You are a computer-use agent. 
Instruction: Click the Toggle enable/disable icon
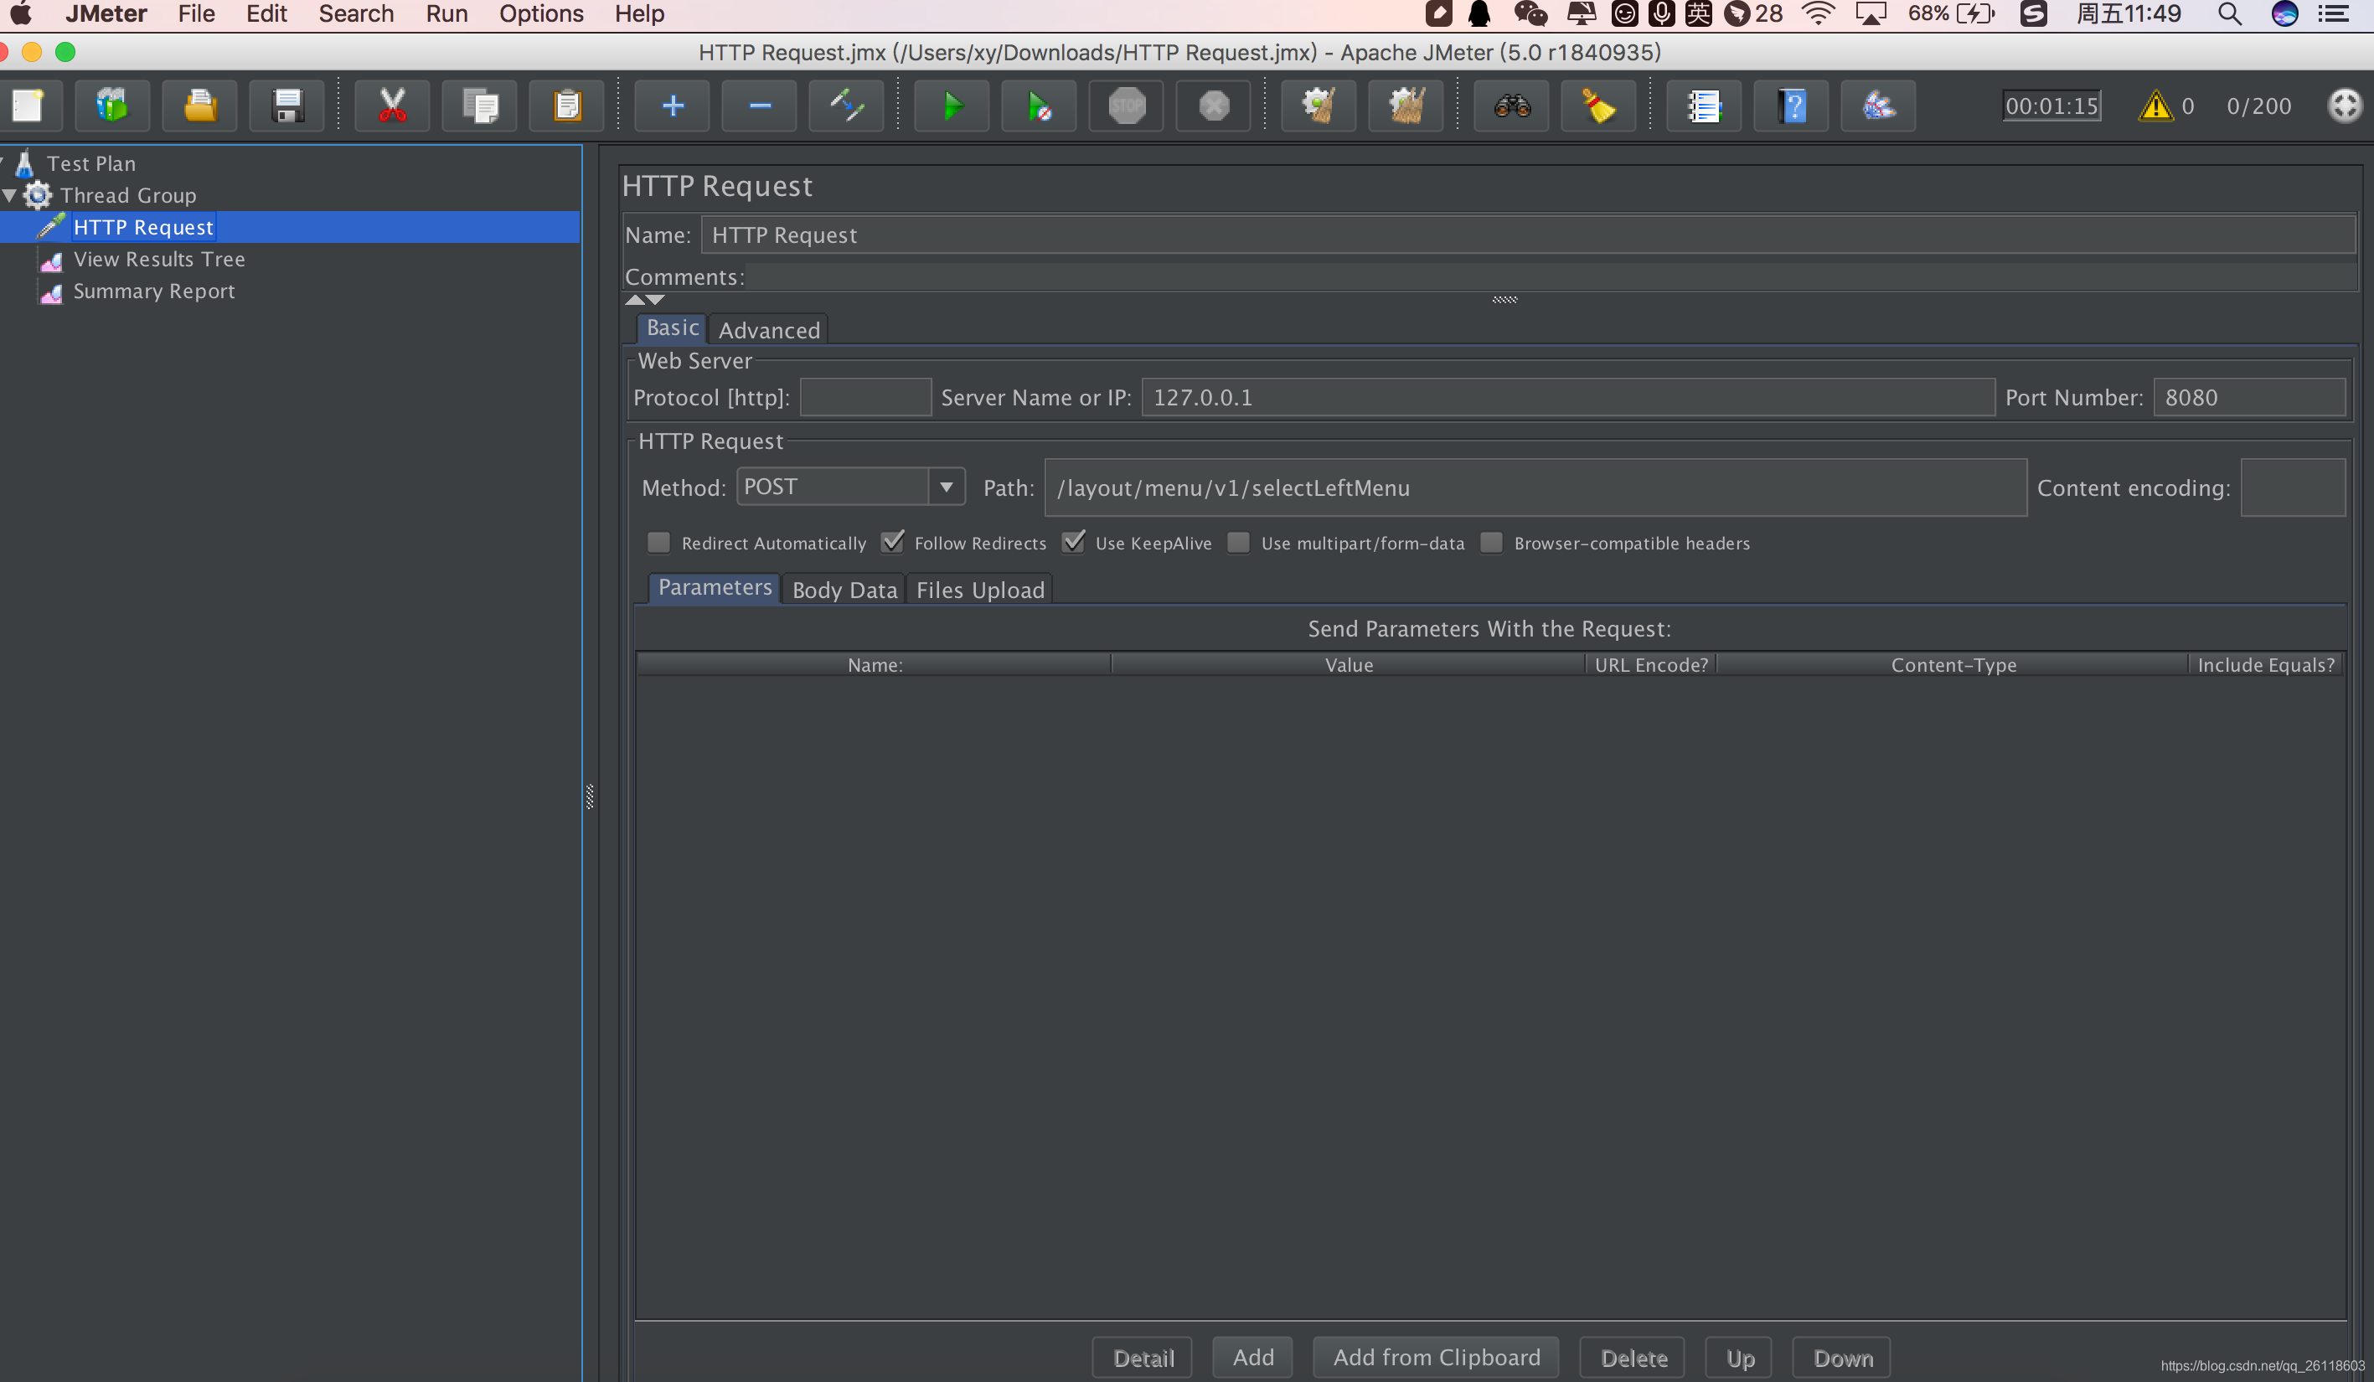(847, 106)
